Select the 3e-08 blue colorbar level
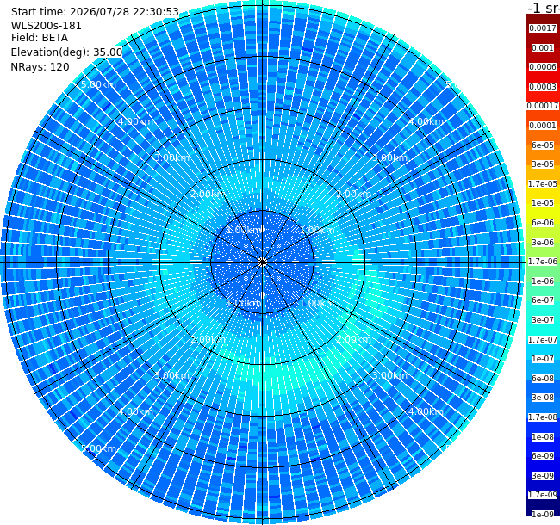Viewport: 560px width, 525px height. tap(543, 398)
